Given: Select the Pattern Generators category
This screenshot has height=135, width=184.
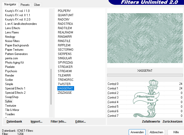Looking at the screenshot, I should click(x=16, y=54).
